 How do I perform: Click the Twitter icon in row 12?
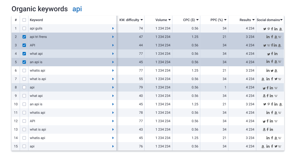pyautogui.click(x=264, y=121)
